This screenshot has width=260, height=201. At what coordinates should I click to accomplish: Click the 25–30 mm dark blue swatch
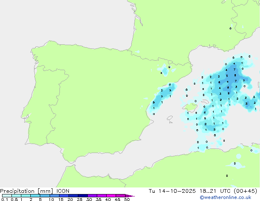pos(82,196)
